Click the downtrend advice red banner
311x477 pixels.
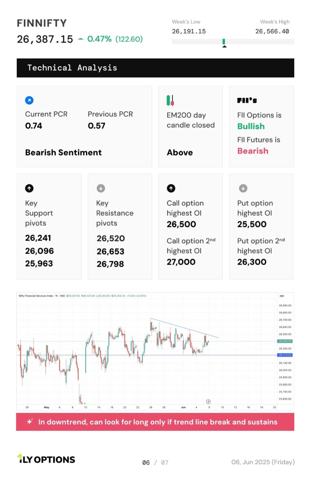click(x=155, y=422)
